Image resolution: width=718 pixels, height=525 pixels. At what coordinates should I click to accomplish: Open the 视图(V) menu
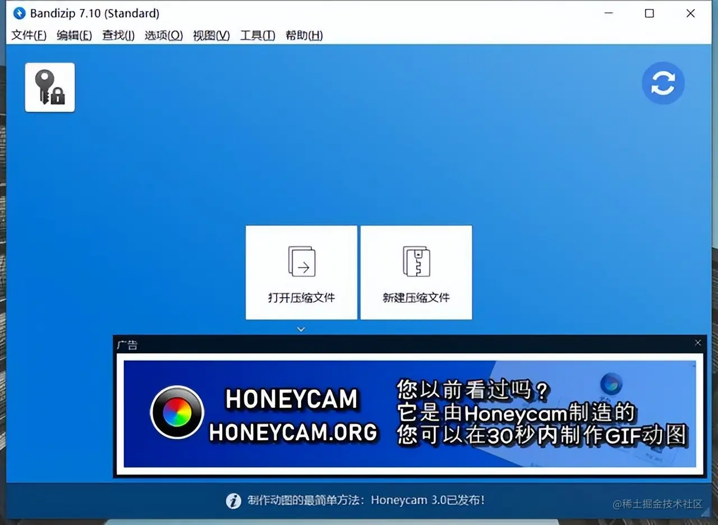(211, 35)
